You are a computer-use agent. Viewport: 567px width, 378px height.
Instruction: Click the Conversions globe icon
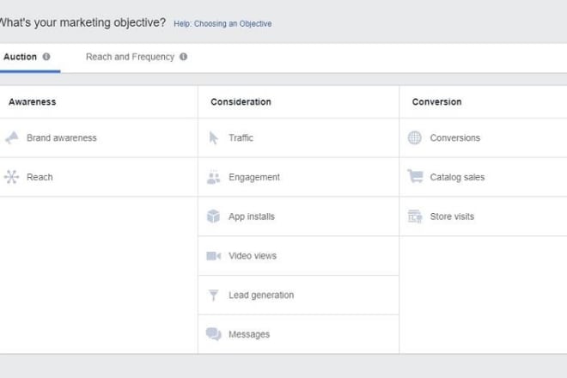(415, 137)
